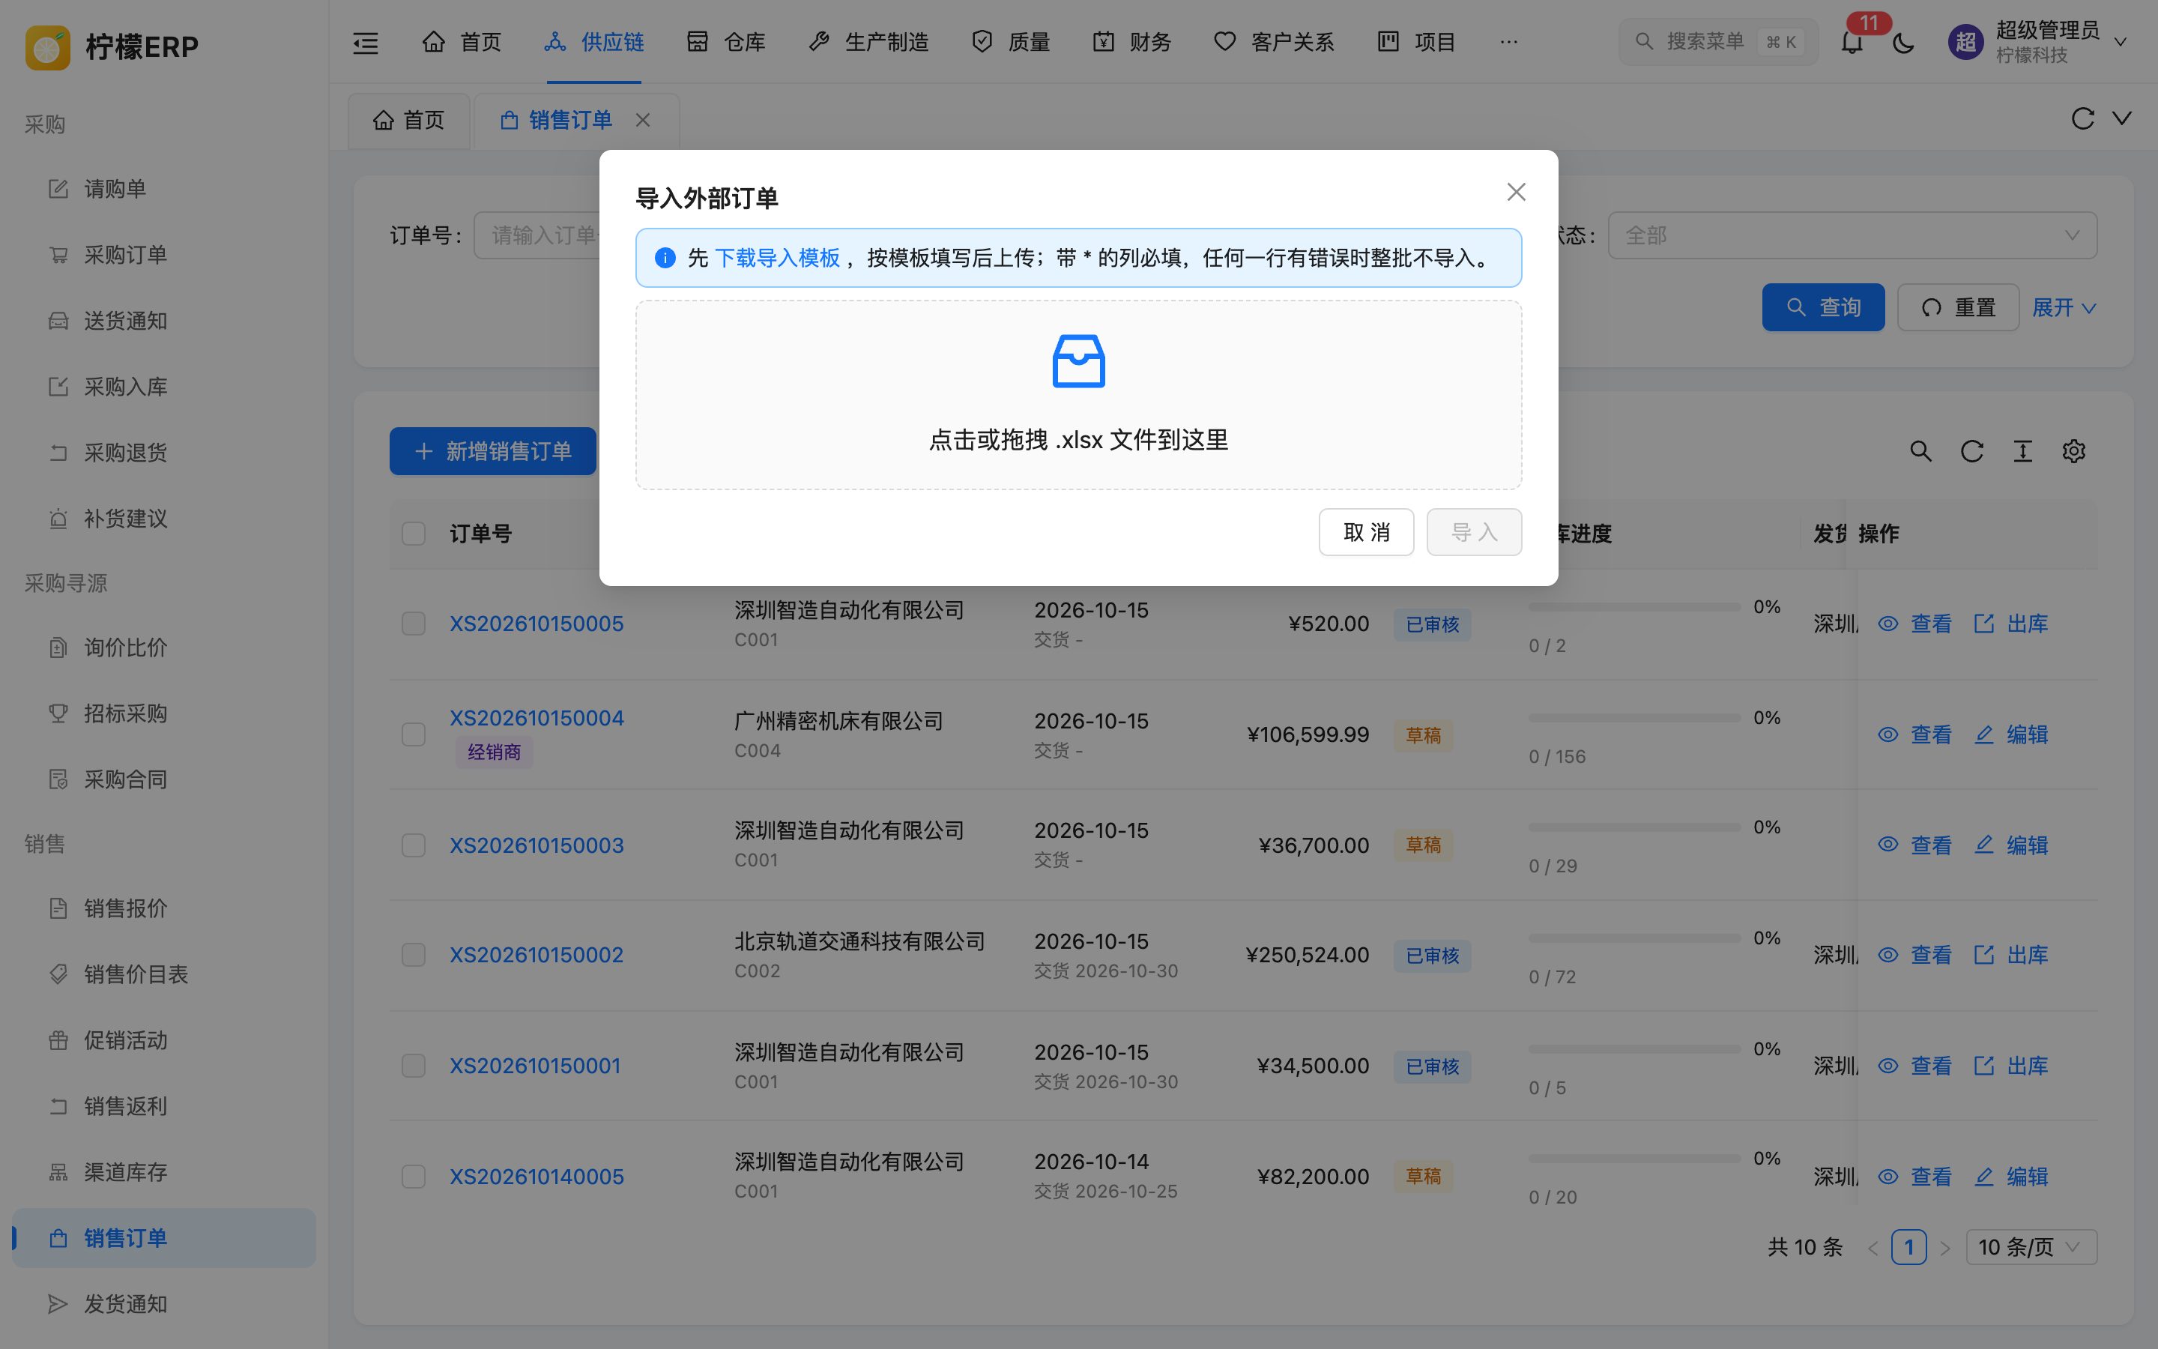The height and width of the screenshot is (1349, 2158).
Task: Open 招标采购 sidebar item
Action: 164,713
